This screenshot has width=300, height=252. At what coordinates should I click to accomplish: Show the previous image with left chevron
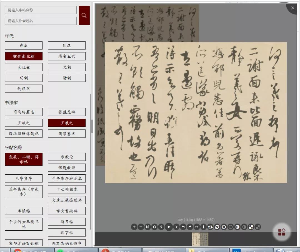pos(161,227)
